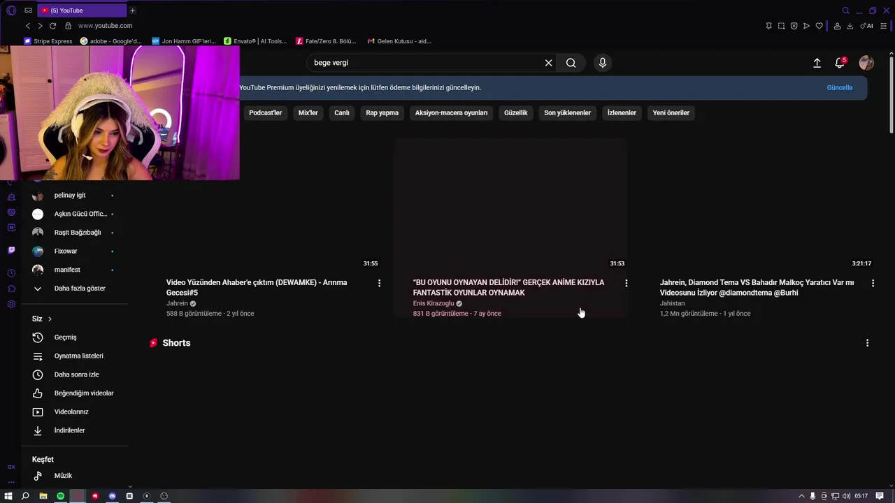This screenshot has width=895, height=503.
Task: Select the İzlenenler filter chip
Action: pyautogui.click(x=622, y=112)
